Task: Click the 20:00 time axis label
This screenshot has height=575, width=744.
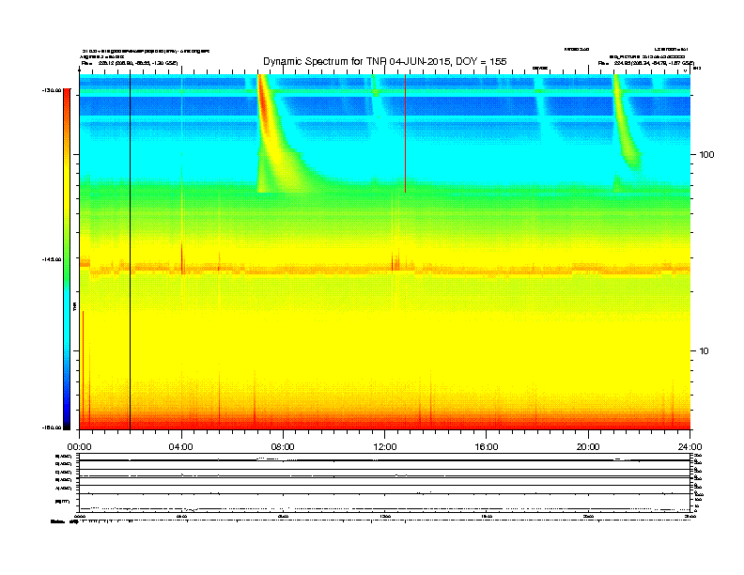Action: coord(588,447)
